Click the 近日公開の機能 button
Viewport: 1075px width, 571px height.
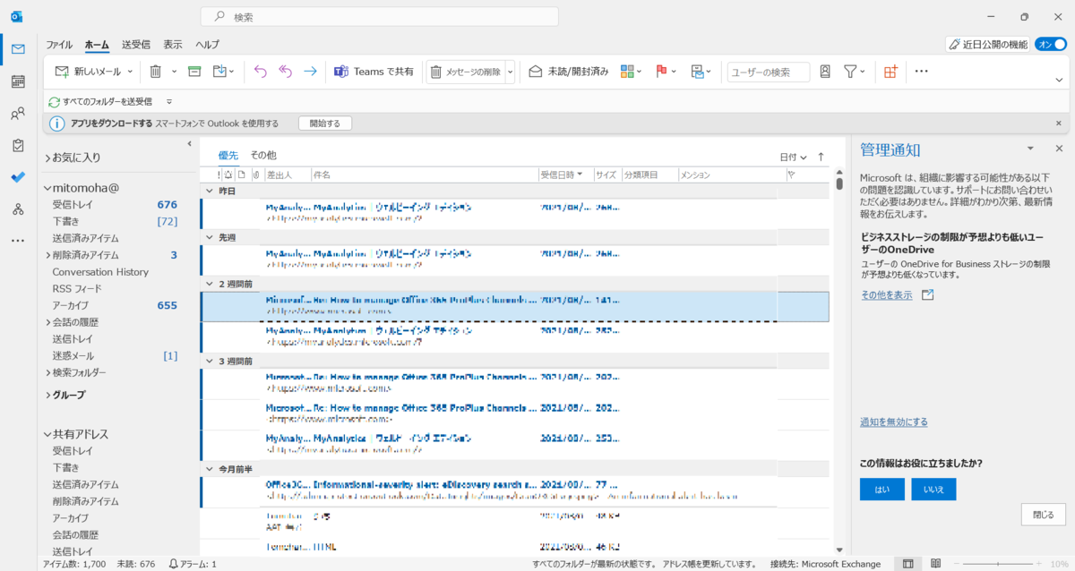987,44
